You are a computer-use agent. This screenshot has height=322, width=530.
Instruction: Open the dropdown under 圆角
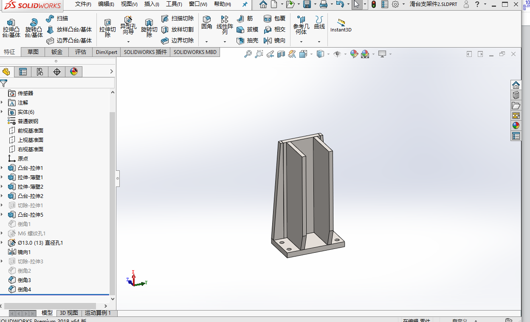click(x=207, y=42)
